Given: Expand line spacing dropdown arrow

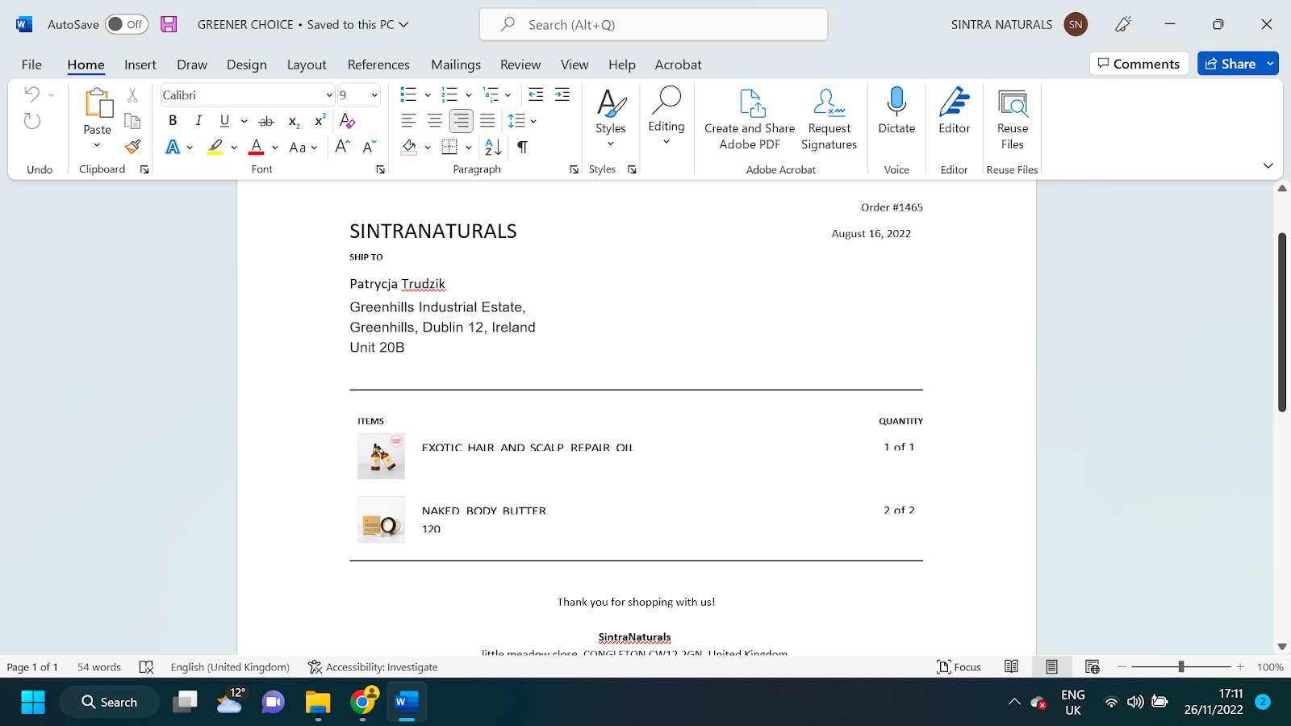Looking at the screenshot, I should click(x=533, y=121).
